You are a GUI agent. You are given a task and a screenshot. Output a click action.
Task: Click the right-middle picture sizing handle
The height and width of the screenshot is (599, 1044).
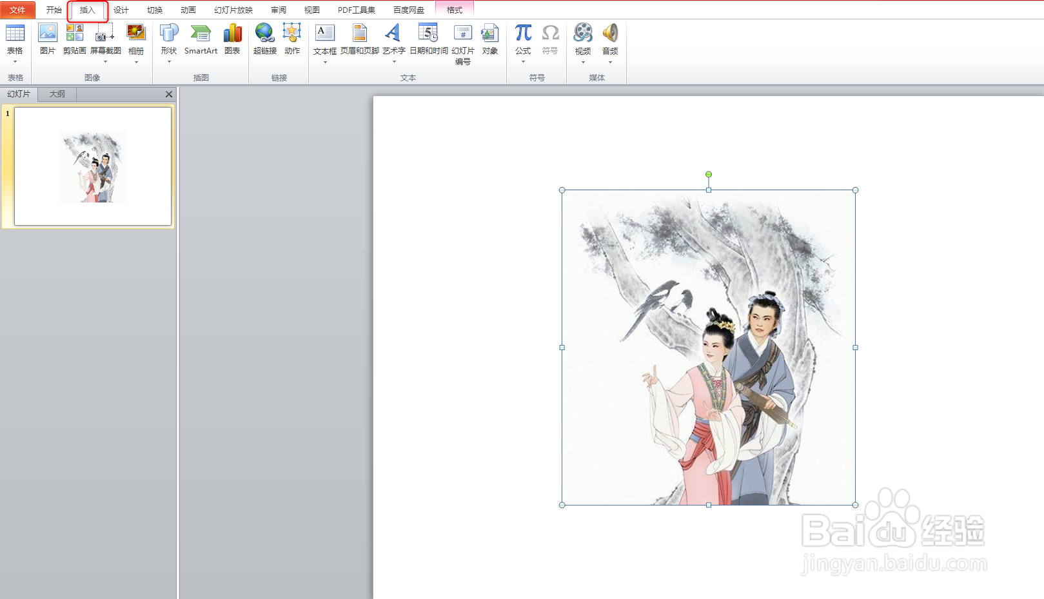(x=856, y=348)
